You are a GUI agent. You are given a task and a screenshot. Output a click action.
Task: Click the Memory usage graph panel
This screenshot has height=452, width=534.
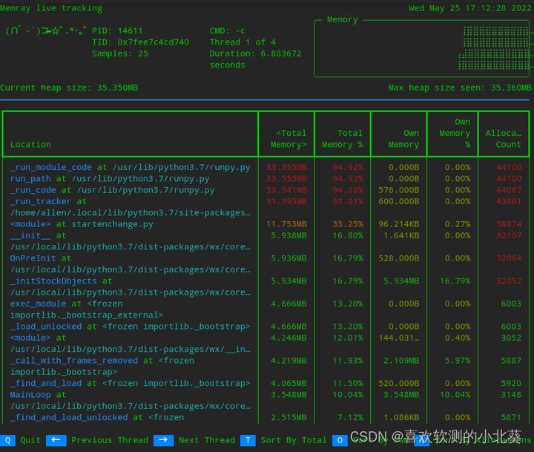(x=422, y=48)
